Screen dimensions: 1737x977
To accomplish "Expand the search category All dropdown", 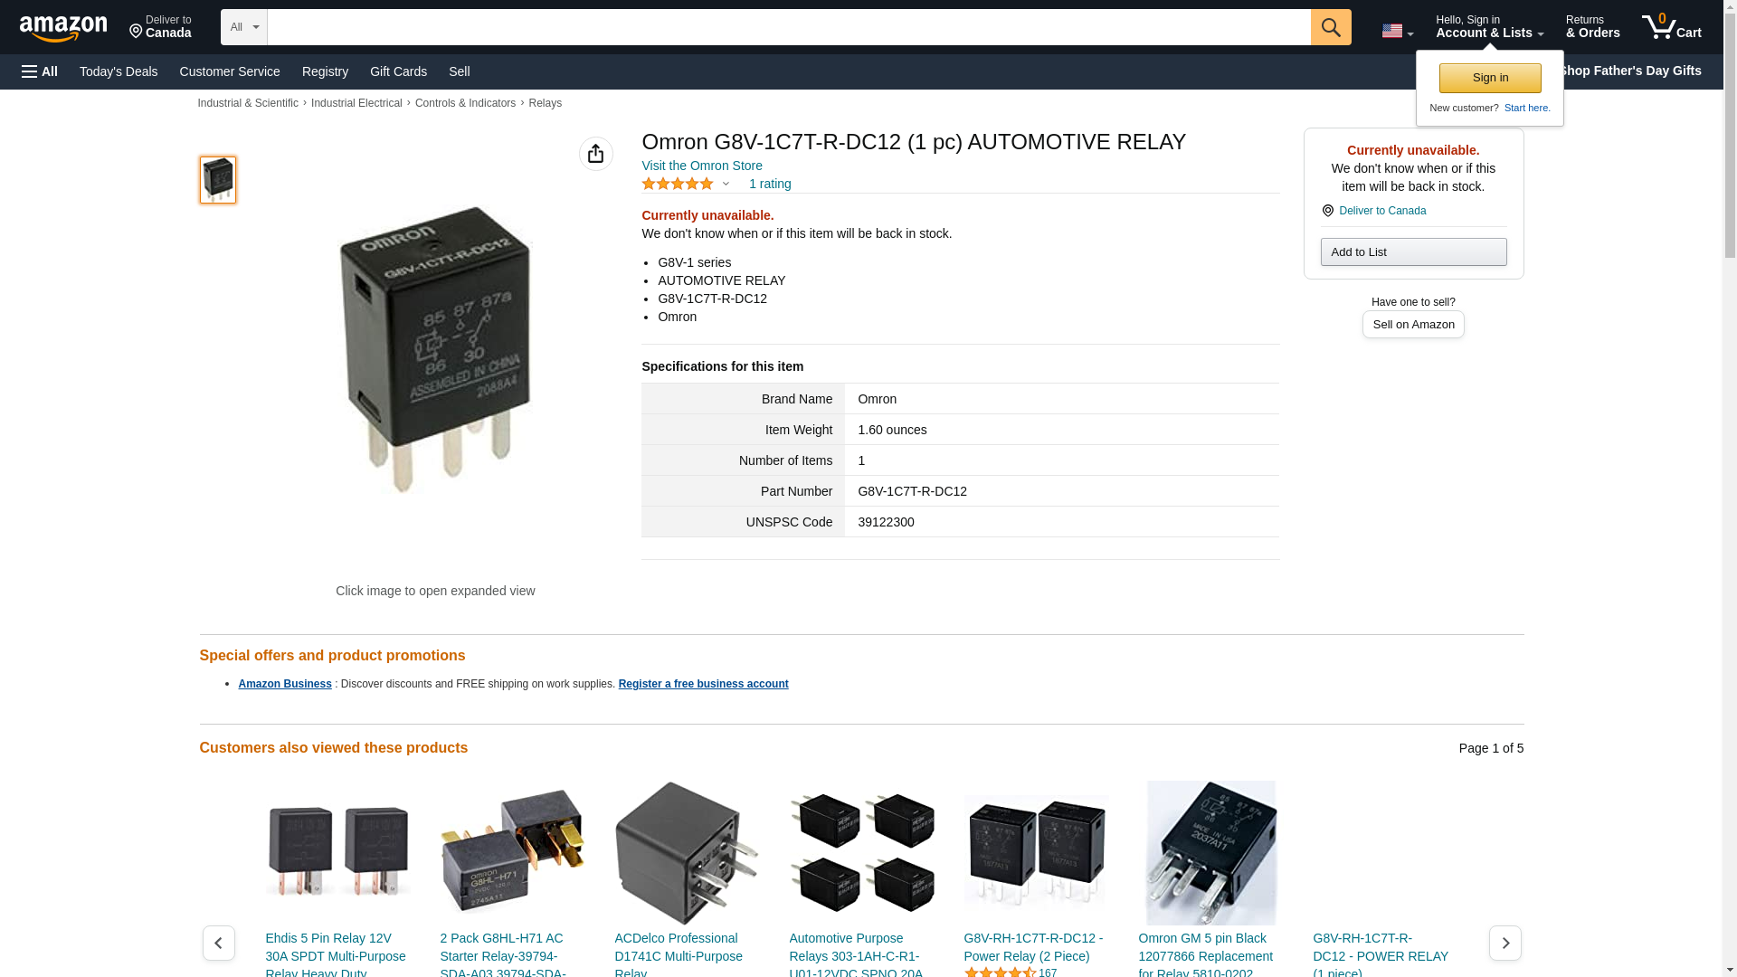I will (x=243, y=27).
